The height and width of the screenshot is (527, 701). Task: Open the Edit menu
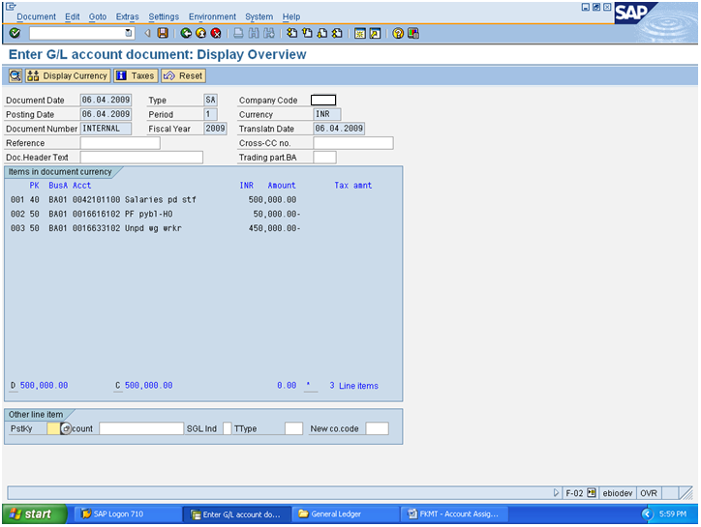[x=72, y=16]
